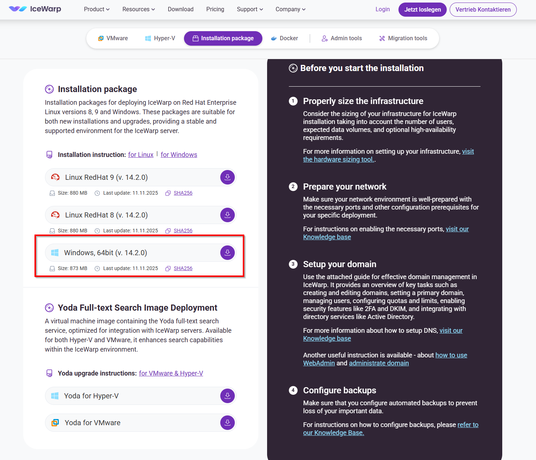Click the Vertrieb Kontaktieren button

point(483,10)
